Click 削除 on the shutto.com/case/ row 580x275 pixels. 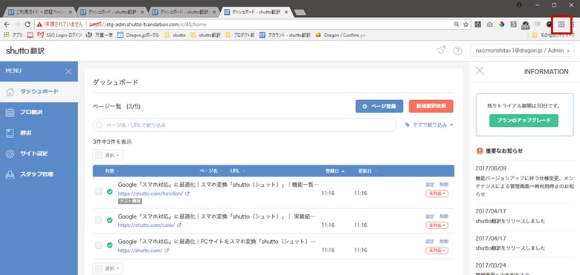(443, 216)
